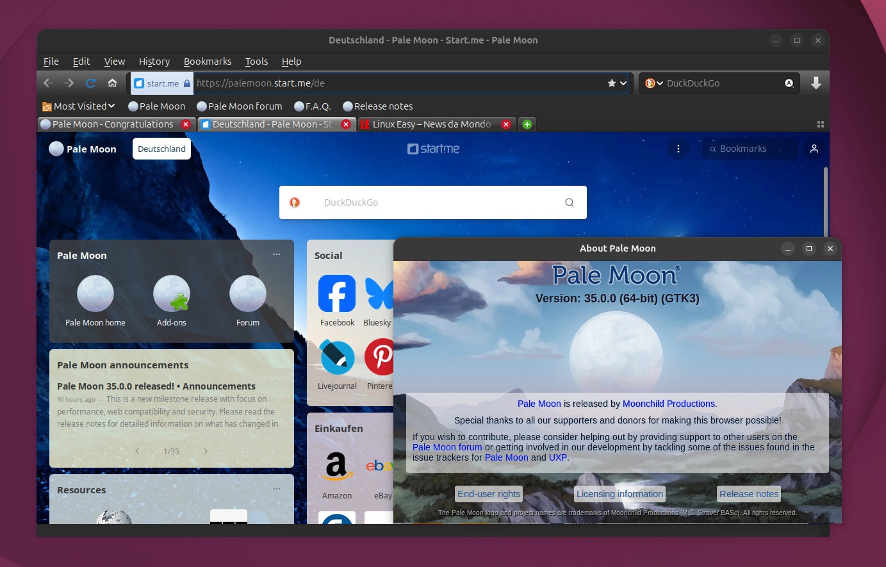Open the home page via house icon
Viewport: 886px width, 567px height.
click(112, 83)
